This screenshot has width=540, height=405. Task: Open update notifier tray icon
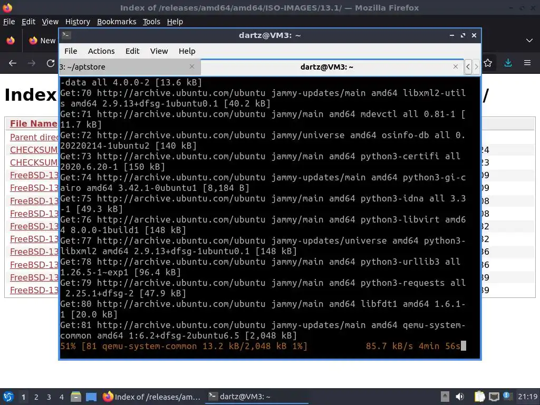coord(507,397)
